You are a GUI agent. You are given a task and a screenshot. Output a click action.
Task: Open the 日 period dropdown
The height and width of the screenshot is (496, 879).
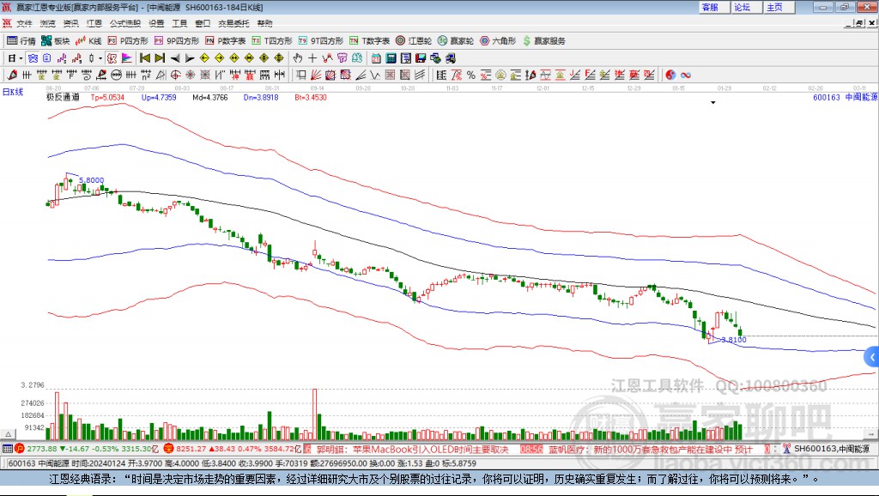(15, 58)
